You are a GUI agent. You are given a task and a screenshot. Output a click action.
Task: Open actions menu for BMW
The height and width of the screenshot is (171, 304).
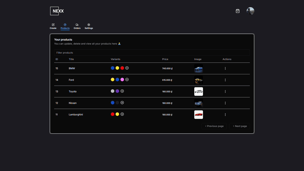coord(225,68)
